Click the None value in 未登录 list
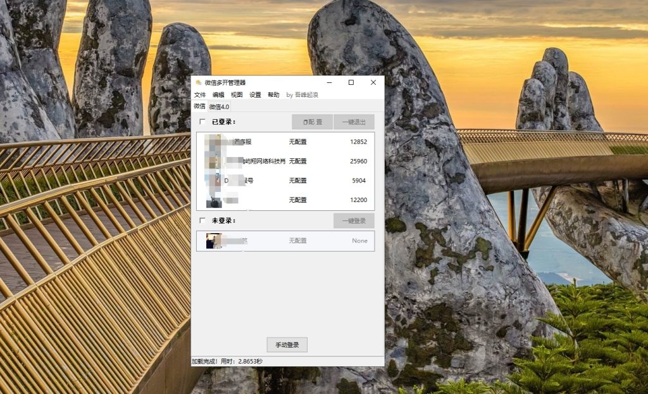 point(359,241)
